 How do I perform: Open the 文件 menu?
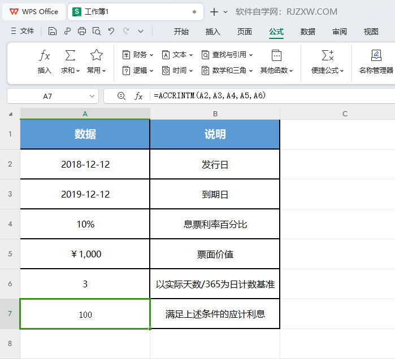point(23,31)
